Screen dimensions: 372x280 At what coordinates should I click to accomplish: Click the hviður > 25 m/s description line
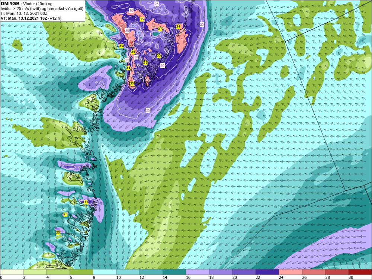pyautogui.click(x=42, y=9)
